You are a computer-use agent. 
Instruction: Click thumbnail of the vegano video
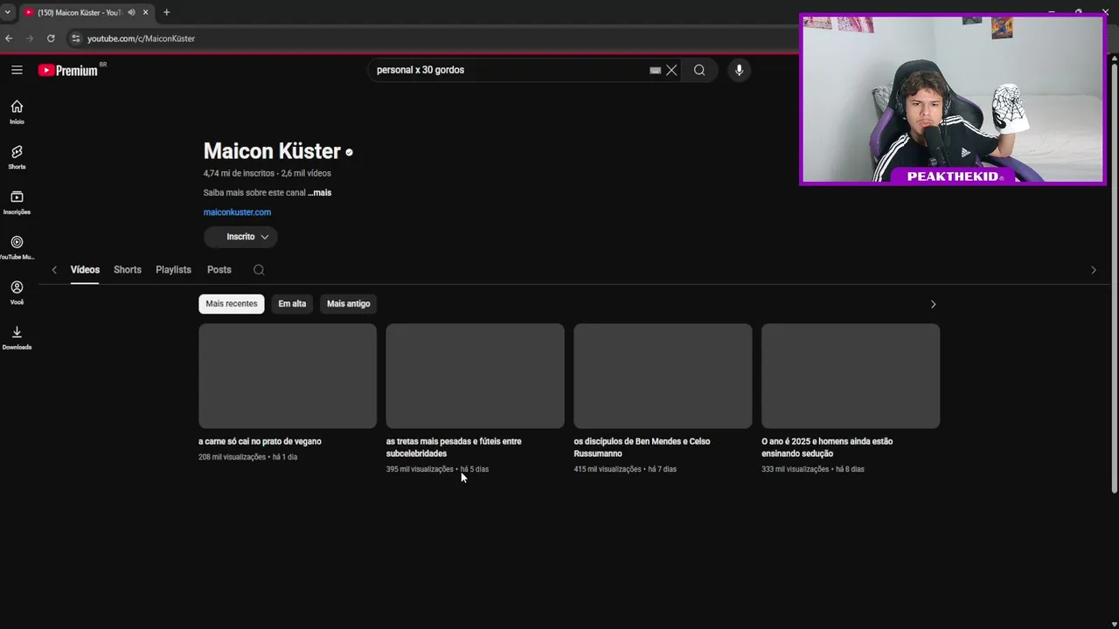[x=288, y=376]
